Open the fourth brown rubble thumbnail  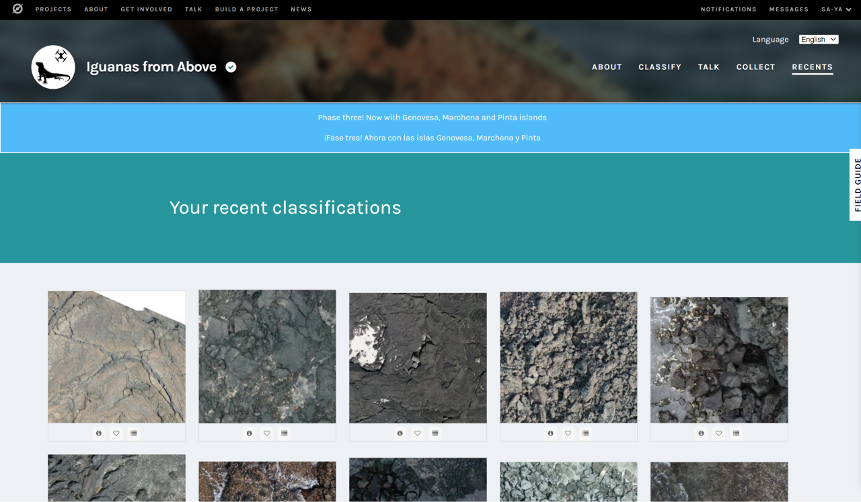(x=568, y=358)
